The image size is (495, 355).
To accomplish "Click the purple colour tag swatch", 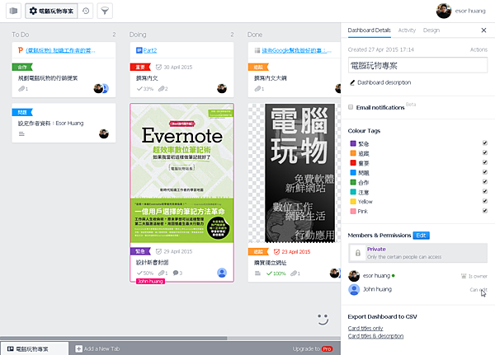I will click(353, 143).
